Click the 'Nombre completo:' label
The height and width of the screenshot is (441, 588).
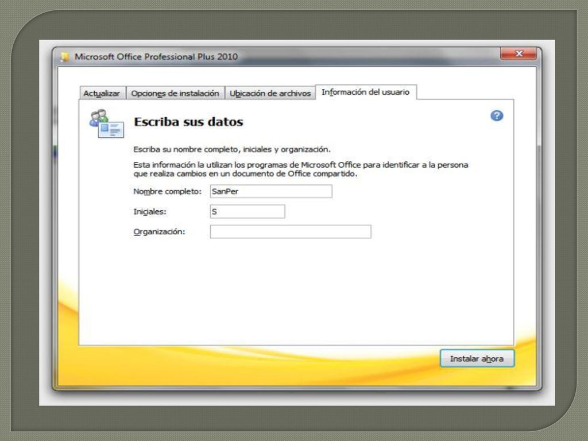(x=167, y=192)
